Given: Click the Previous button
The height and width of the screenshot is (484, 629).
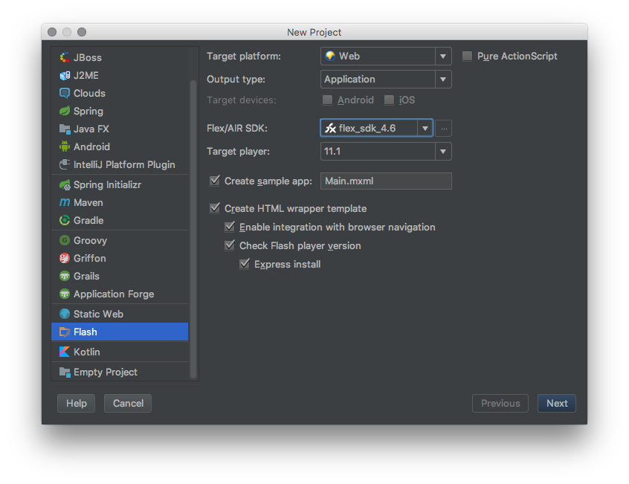Looking at the screenshot, I should click(500, 403).
